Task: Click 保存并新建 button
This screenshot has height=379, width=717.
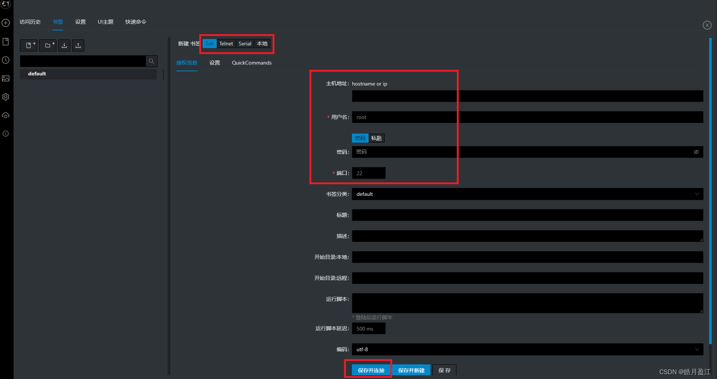Action: 411,370
